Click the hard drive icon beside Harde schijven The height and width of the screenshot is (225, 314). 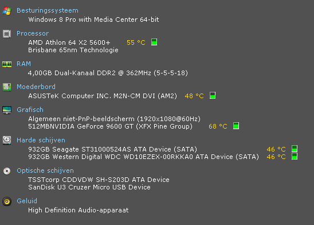point(7,140)
